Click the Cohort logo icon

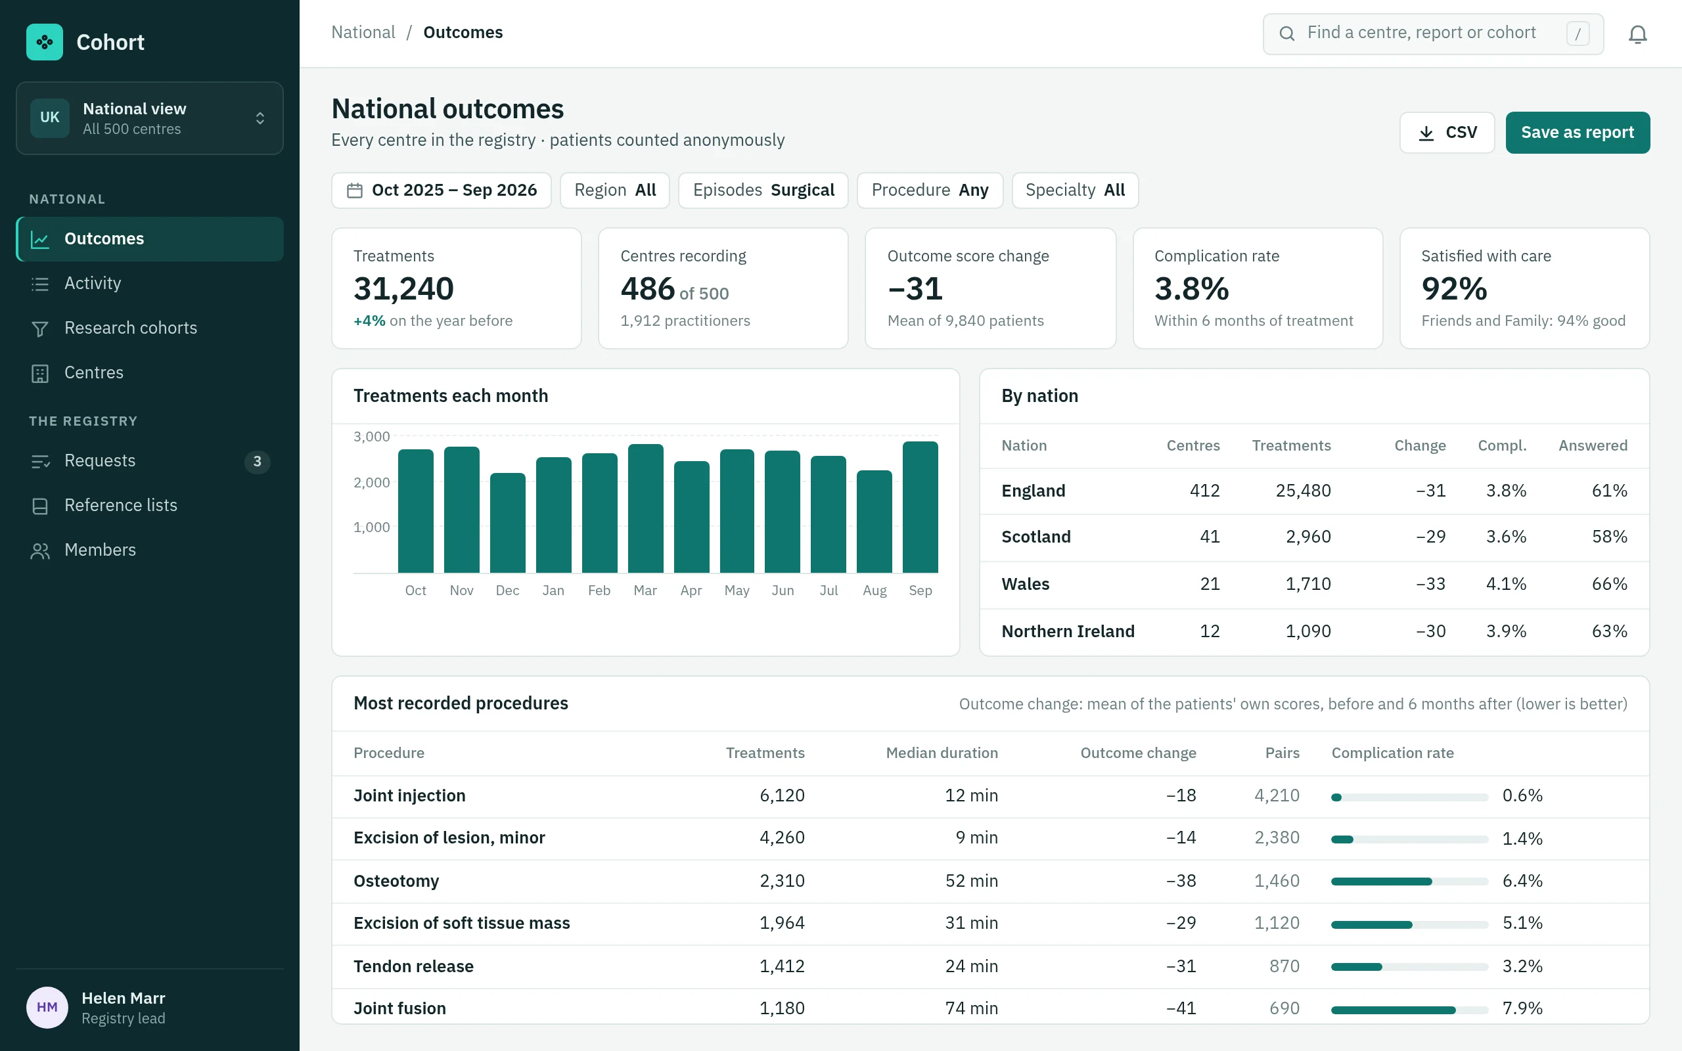[45, 43]
